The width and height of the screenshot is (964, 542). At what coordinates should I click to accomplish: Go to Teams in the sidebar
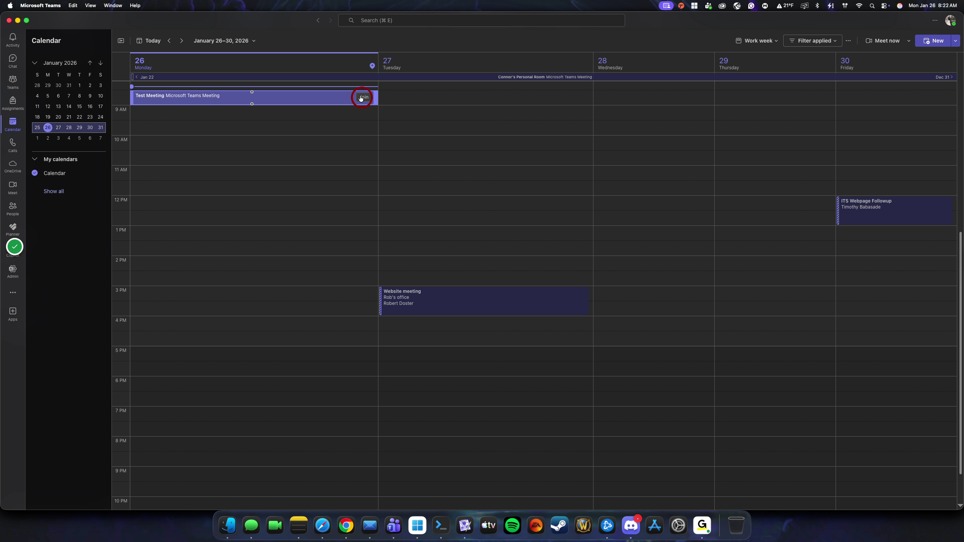pyautogui.click(x=12, y=82)
